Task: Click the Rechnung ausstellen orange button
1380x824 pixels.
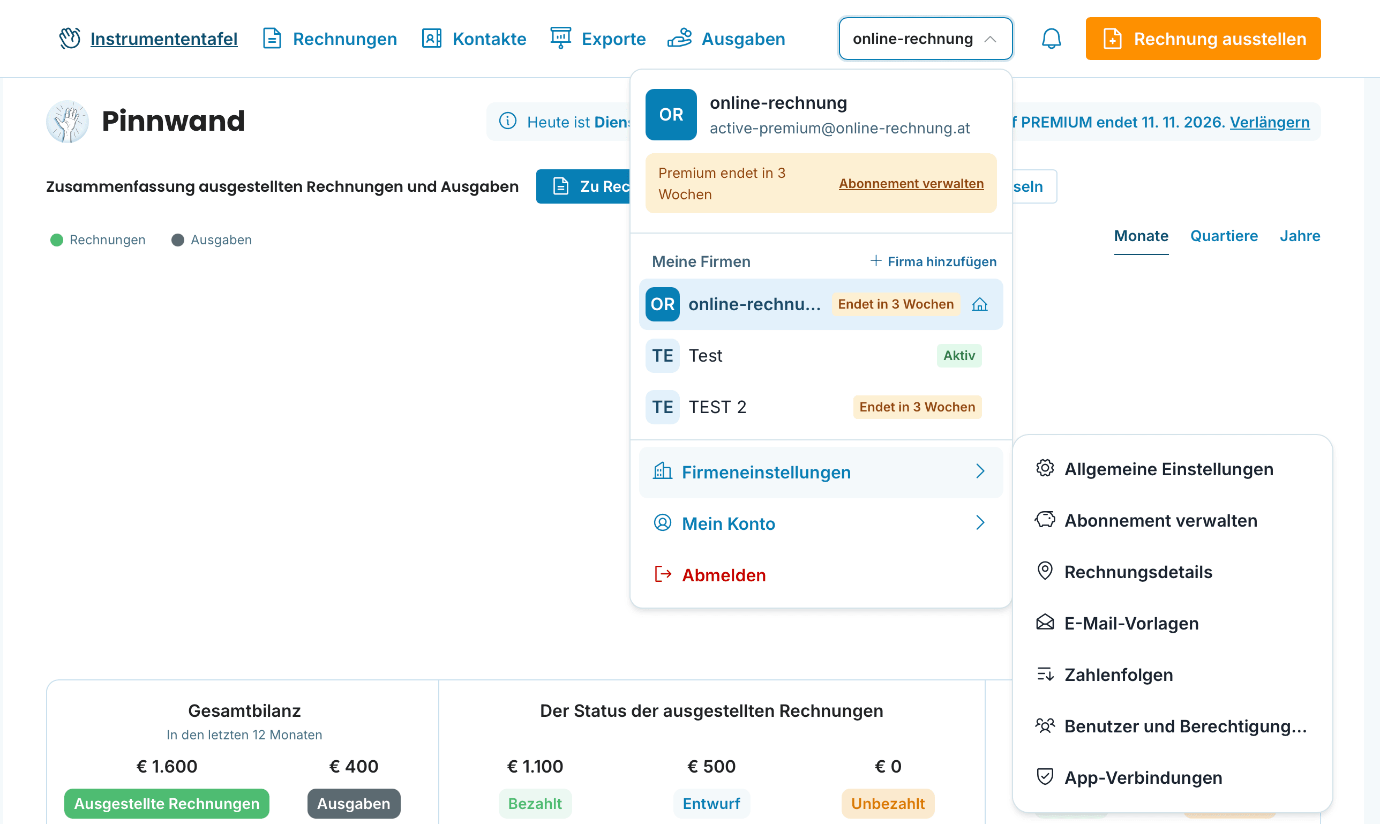Action: coord(1203,39)
